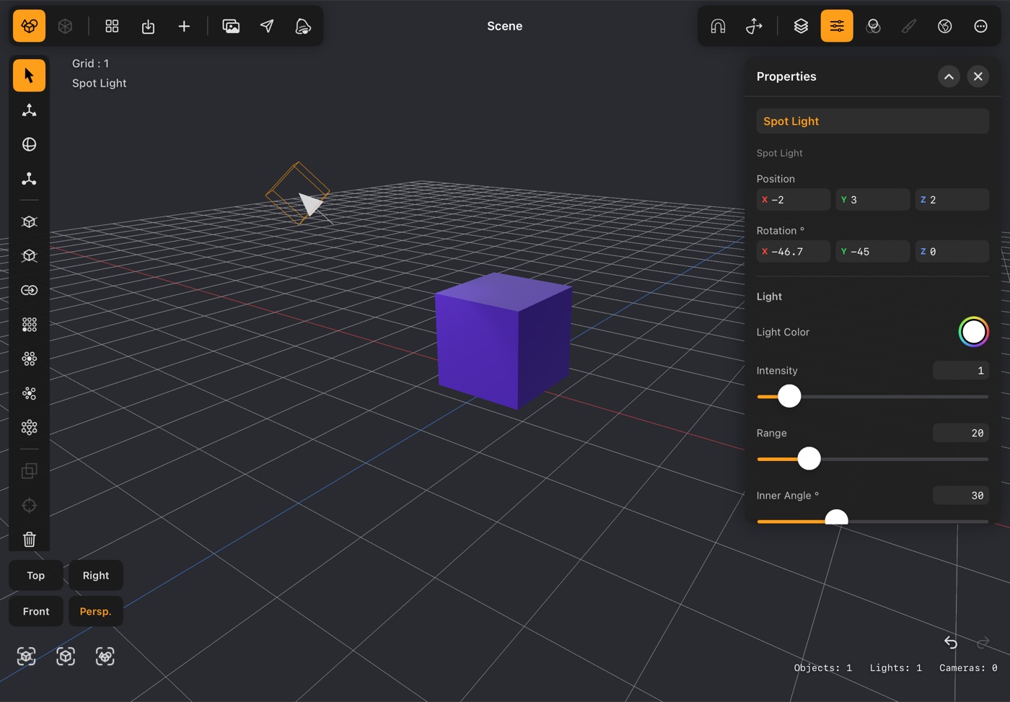1010x702 pixels.
Task: Open the image gallery icon
Action: pyautogui.click(x=231, y=26)
